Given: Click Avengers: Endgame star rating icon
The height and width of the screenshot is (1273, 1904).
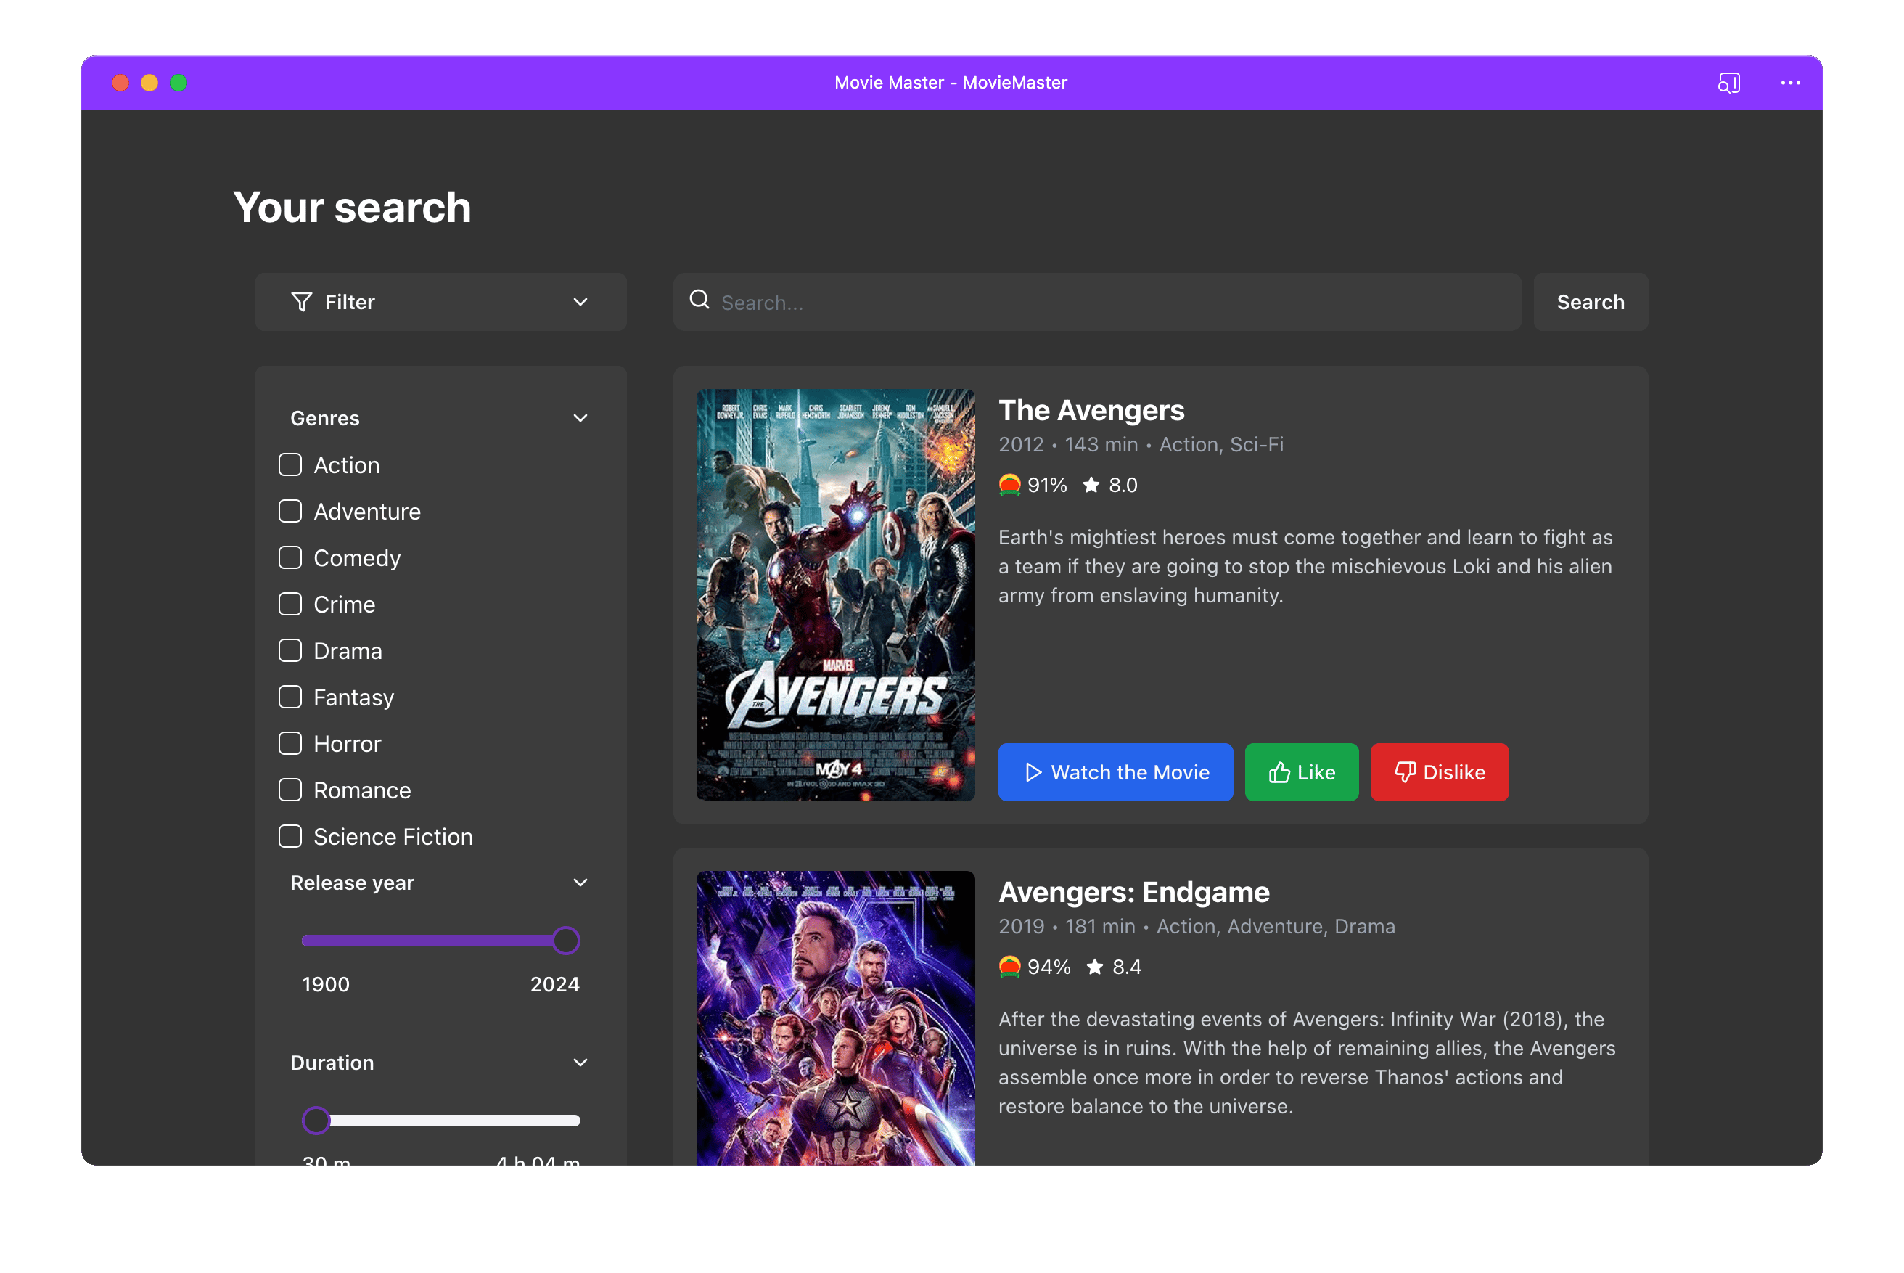Looking at the screenshot, I should pyautogui.click(x=1095, y=967).
